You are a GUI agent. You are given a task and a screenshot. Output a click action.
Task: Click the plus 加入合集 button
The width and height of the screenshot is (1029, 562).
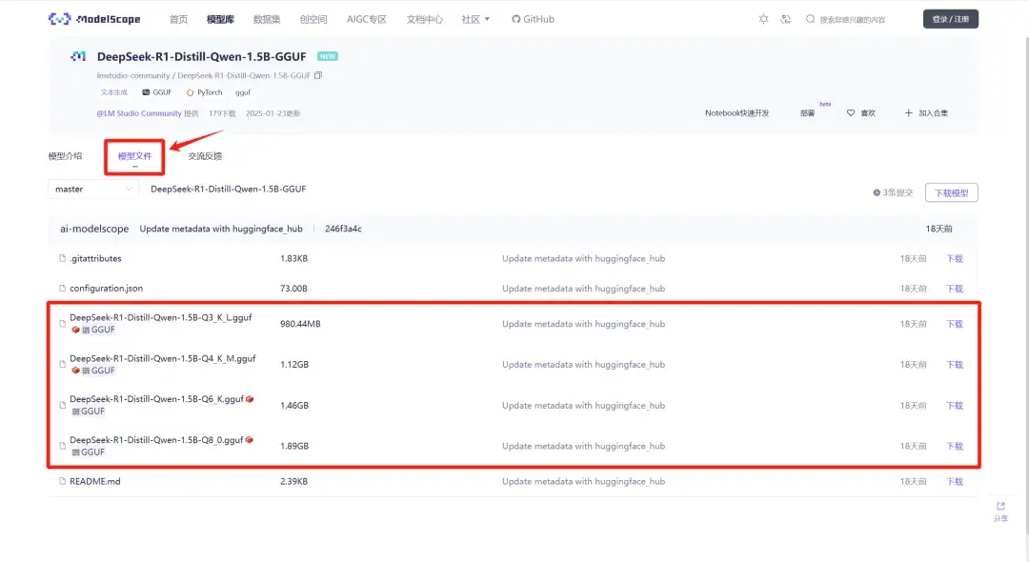pyautogui.click(x=926, y=112)
